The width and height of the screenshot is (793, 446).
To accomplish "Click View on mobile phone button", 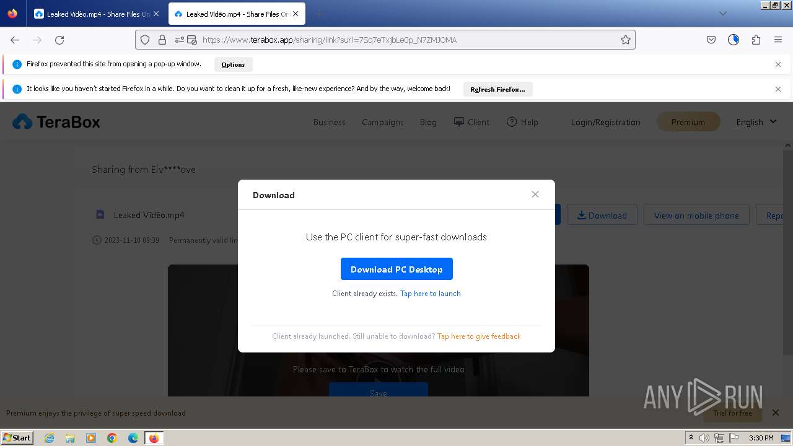I will 696,215.
